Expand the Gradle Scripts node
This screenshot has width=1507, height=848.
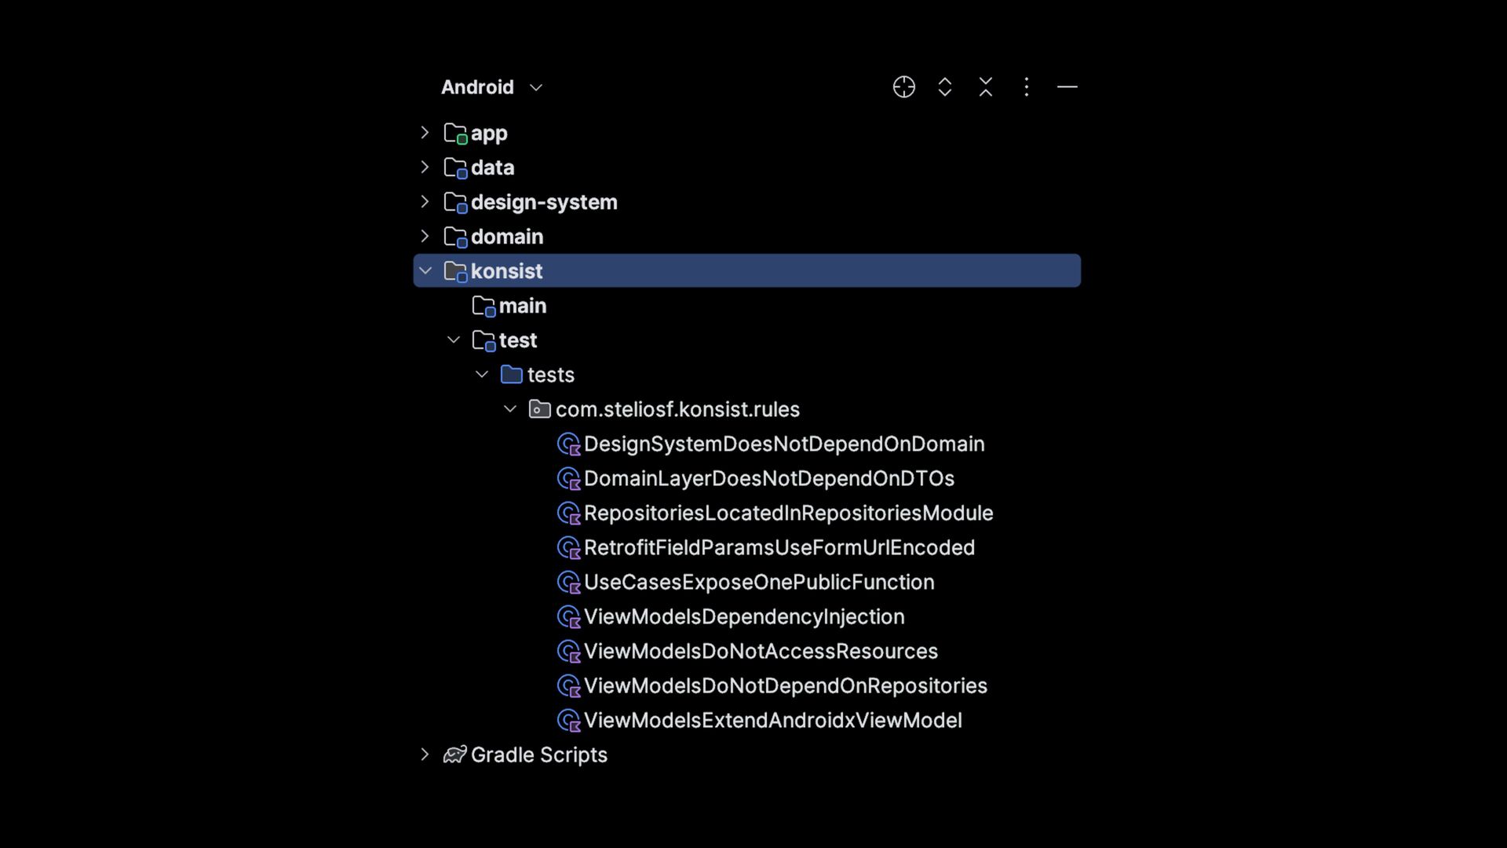pos(425,755)
